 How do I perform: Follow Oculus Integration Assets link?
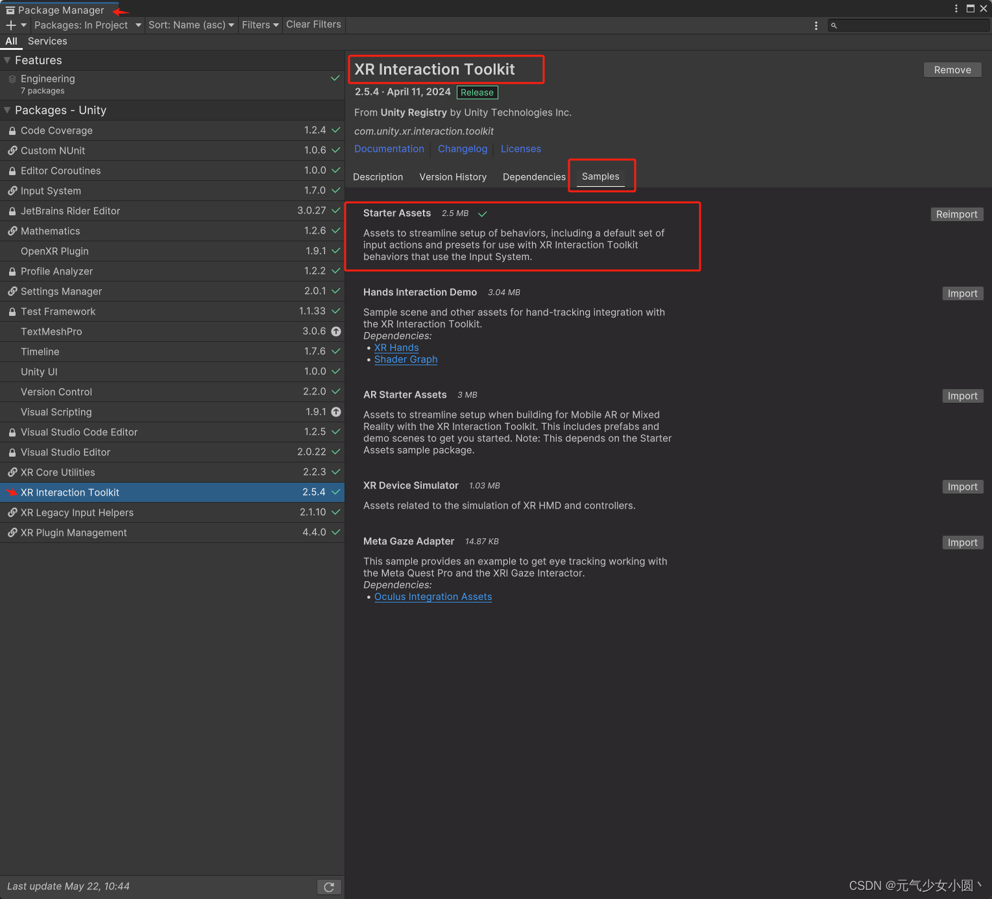[x=433, y=597]
